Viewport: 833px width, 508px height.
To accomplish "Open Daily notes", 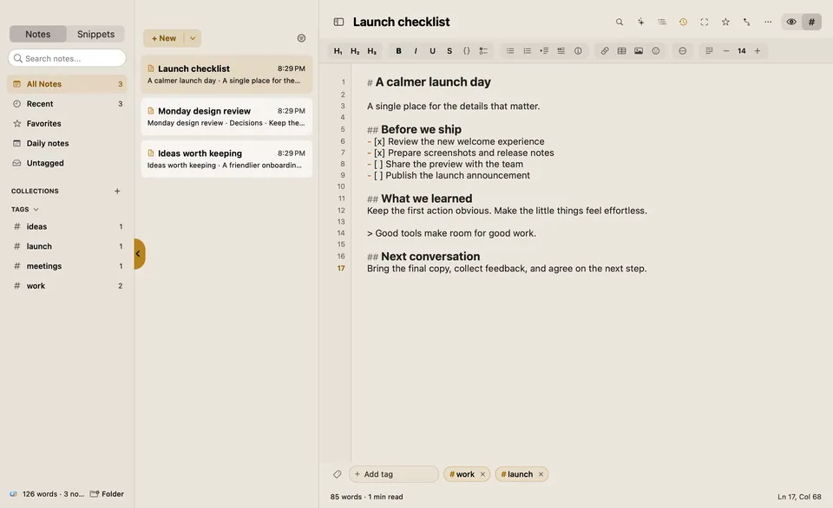I will tap(67, 143).
